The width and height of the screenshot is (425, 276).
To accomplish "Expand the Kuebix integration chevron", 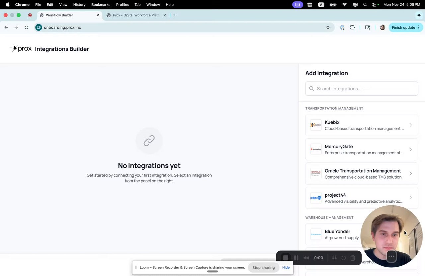I will (x=411, y=125).
